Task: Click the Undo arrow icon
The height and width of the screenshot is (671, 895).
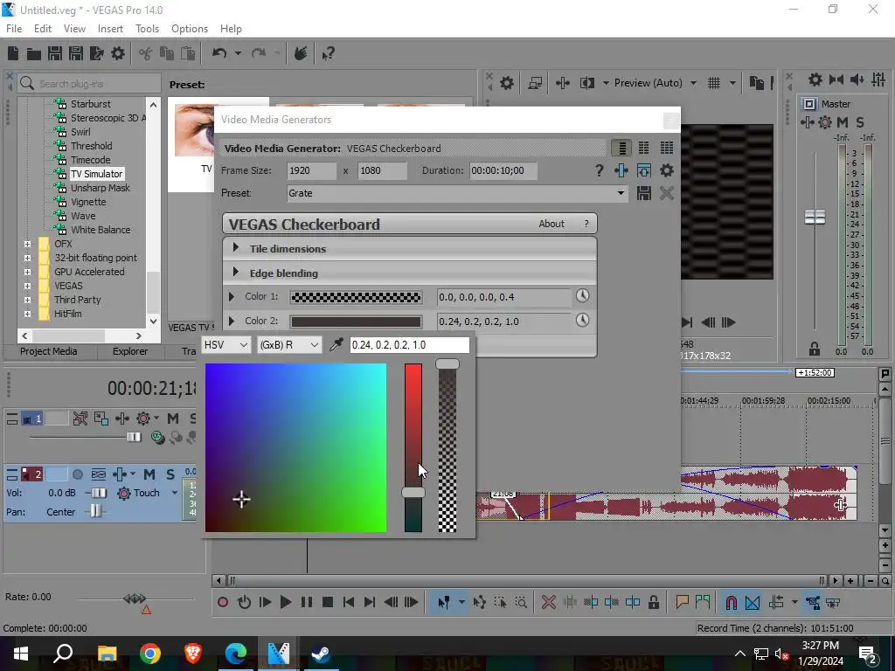Action: (219, 53)
